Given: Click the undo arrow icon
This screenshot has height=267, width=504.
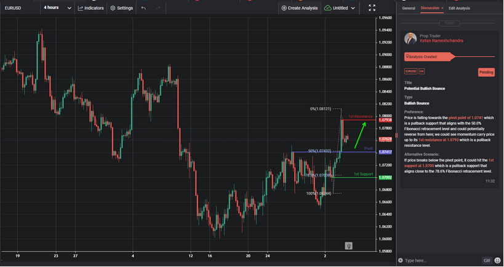Looking at the screenshot, I should pyautogui.click(x=143, y=8).
